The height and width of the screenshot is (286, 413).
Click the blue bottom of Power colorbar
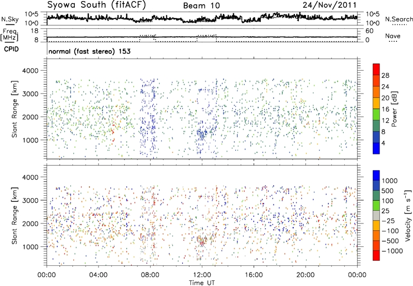[376, 148]
